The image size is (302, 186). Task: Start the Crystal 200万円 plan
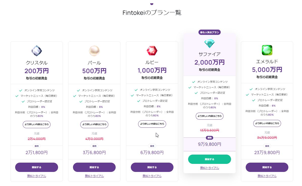37,167
